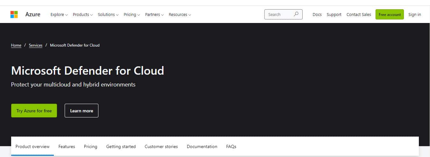The width and height of the screenshot is (430, 157).
Task: Click Microsoft Defender for Cloud breadcrumb text
Action: (75, 45)
